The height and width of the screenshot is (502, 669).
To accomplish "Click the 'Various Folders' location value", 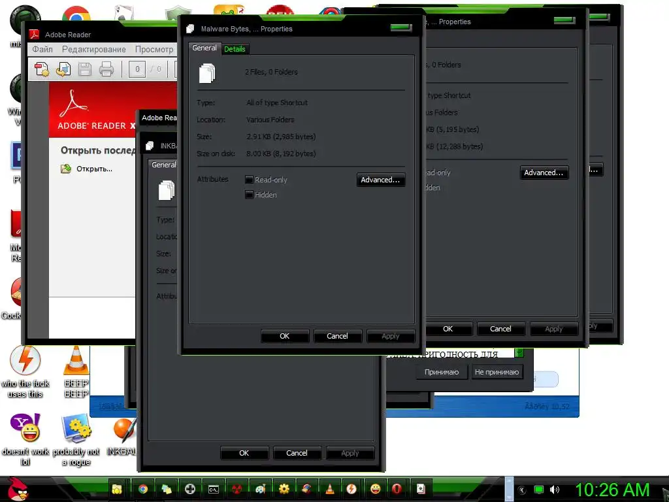I will (270, 120).
